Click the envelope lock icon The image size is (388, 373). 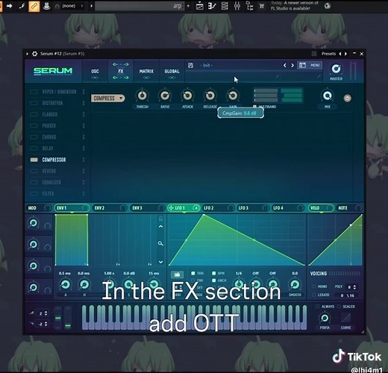tap(160, 219)
